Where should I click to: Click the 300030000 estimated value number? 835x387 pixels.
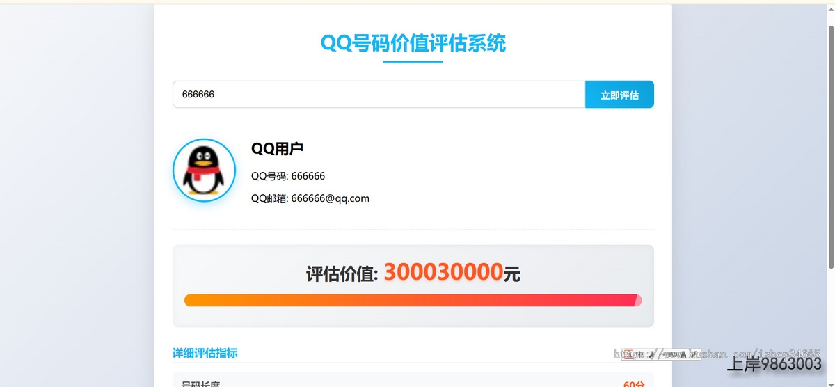[443, 272]
